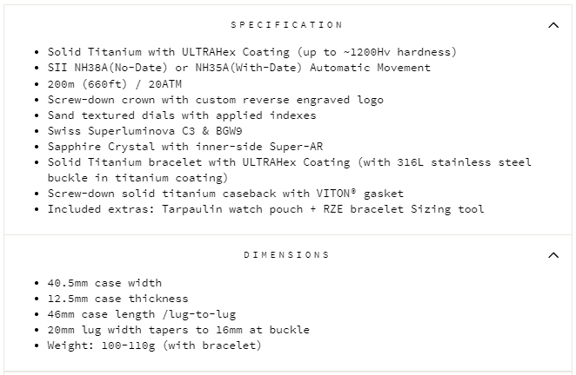This screenshot has width=576, height=375.
Task: Click the Sapphire Crystal Super-AR line
Action: point(185,146)
